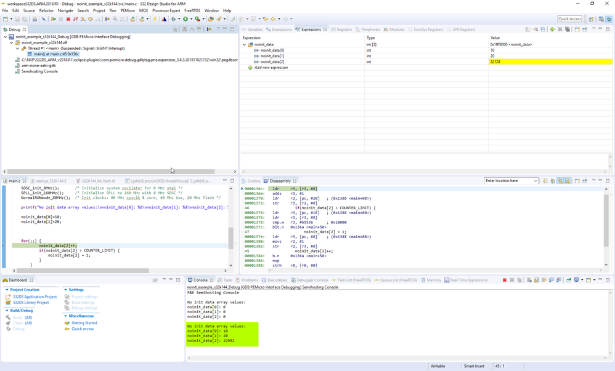
Task: Open the Outline tab
Action: (251, 181)
